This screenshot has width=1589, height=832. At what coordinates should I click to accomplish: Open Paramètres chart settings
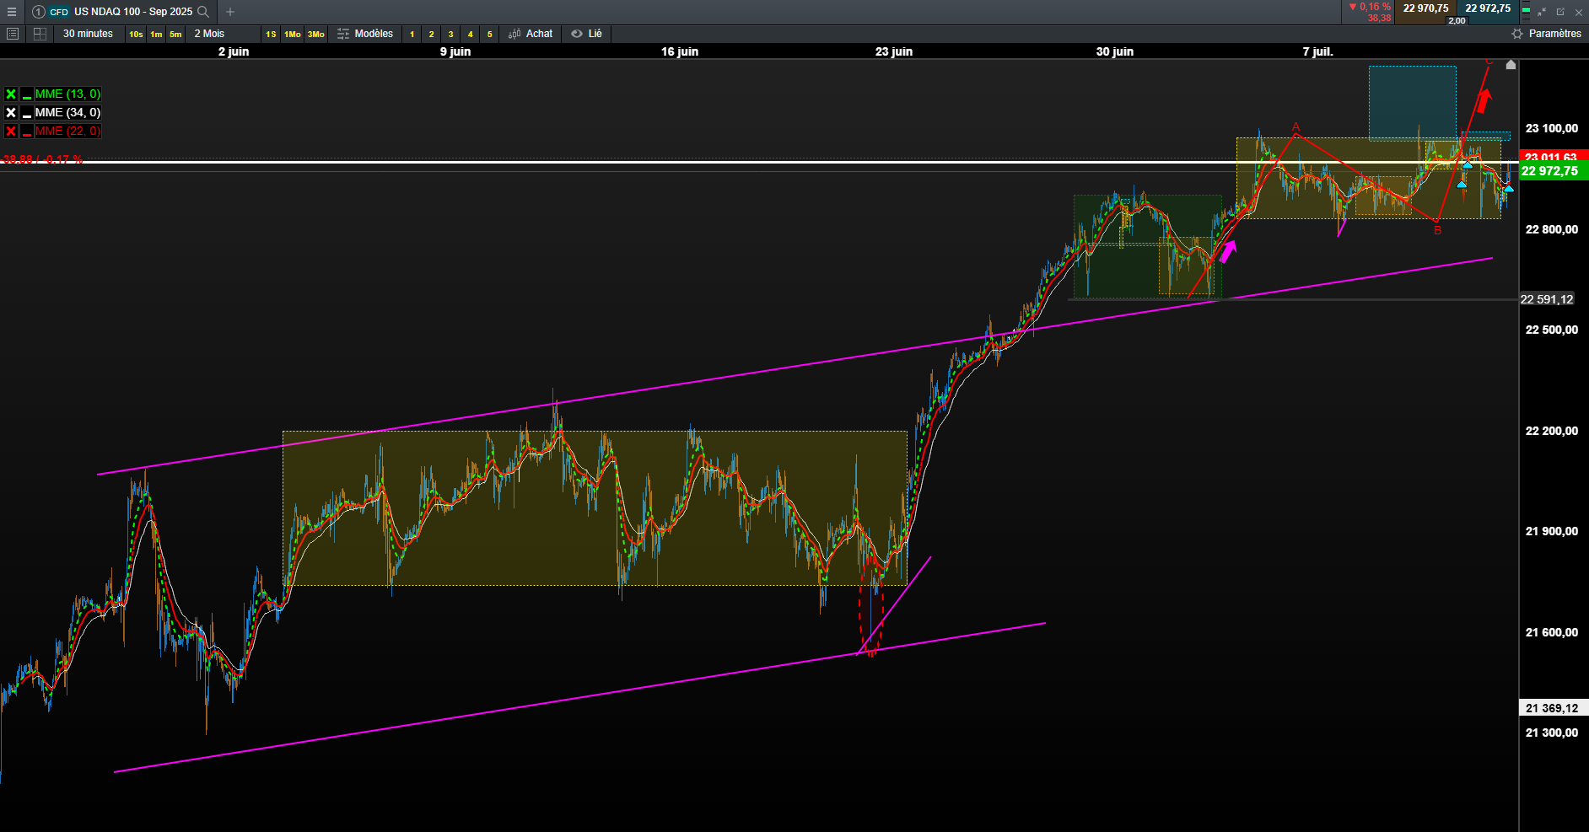pos(1547,34)
